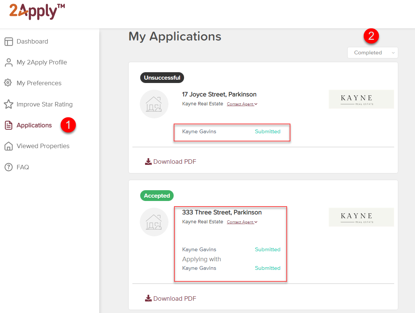Go to My 2Apply Profile
This screenshot has height=313, width=415.
click(42, 62)
